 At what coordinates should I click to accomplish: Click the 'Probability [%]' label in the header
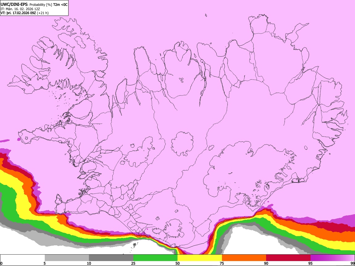point(41,5)
